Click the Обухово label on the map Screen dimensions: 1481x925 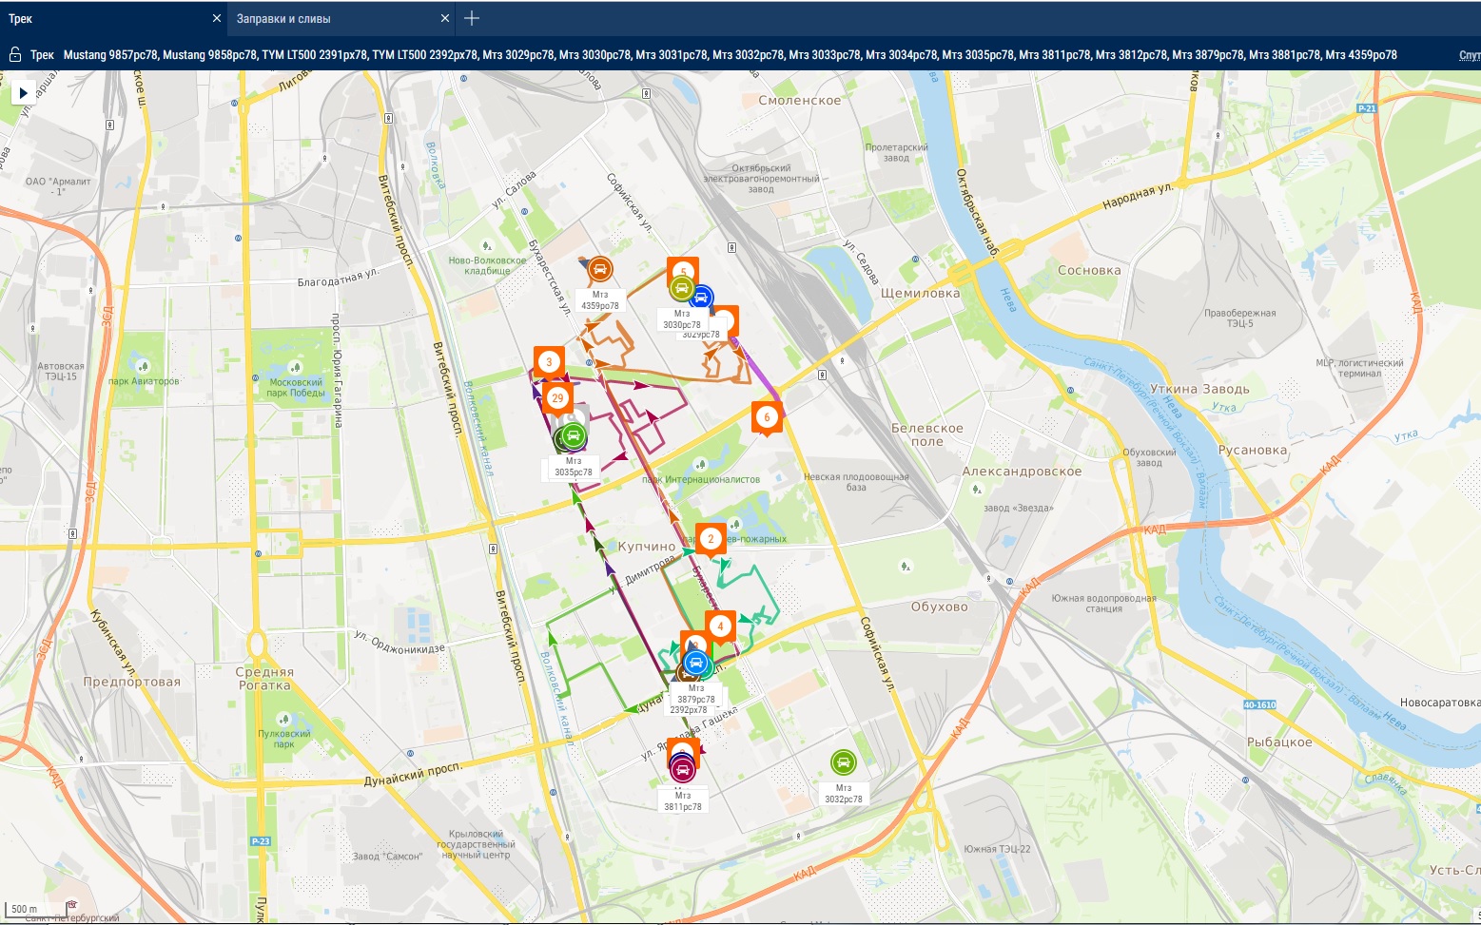pyautogui.click(x=939, y=607)
